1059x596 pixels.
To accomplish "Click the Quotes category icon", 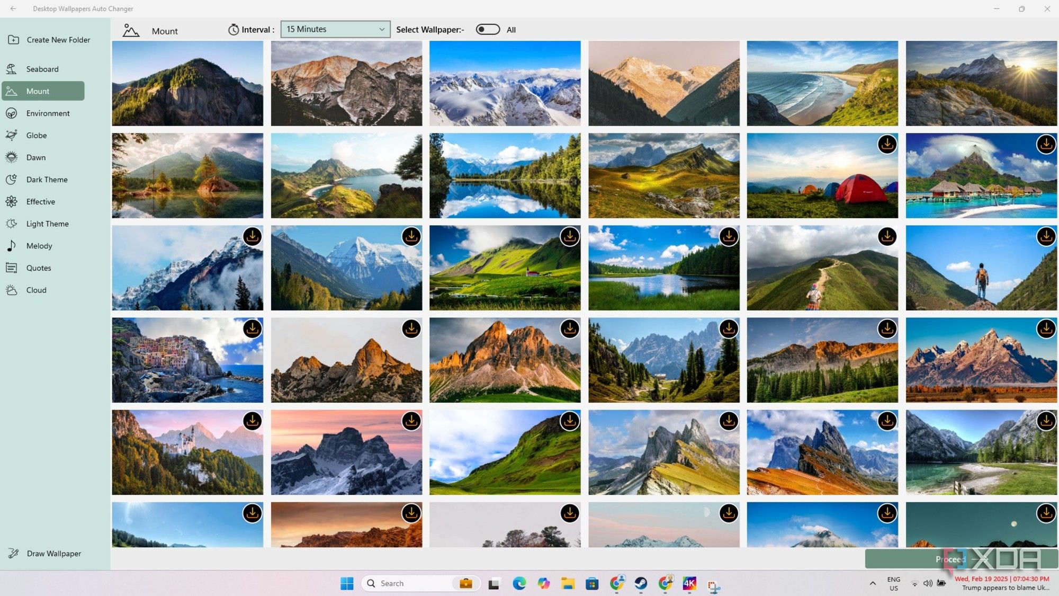I will point(12,268).
